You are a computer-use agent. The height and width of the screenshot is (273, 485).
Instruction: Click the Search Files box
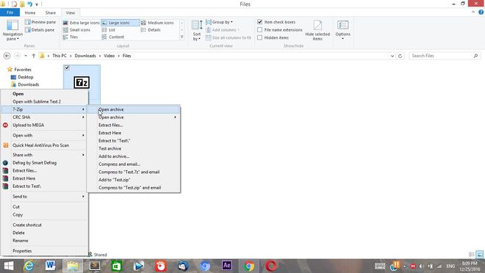(445, 56)
